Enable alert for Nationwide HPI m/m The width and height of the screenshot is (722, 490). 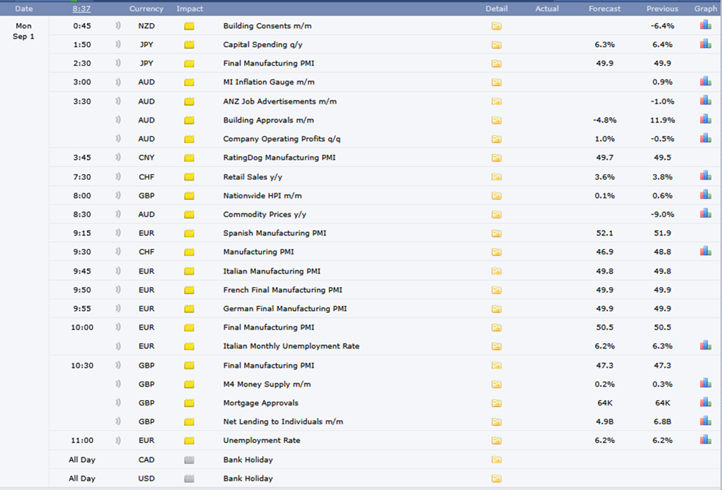tap(118, 195)
